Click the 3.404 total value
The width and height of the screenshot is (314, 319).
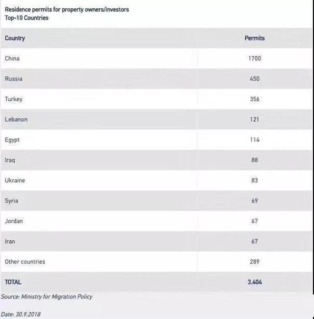point(255,282)
